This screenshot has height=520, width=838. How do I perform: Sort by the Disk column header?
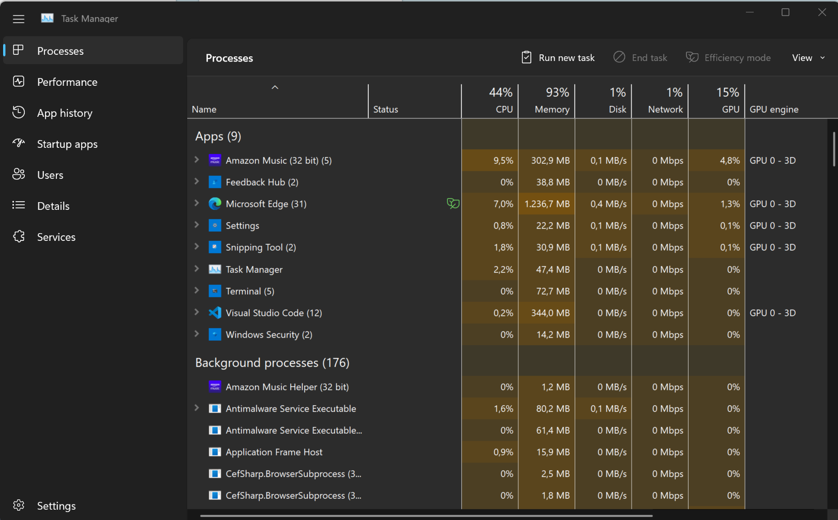603,101
